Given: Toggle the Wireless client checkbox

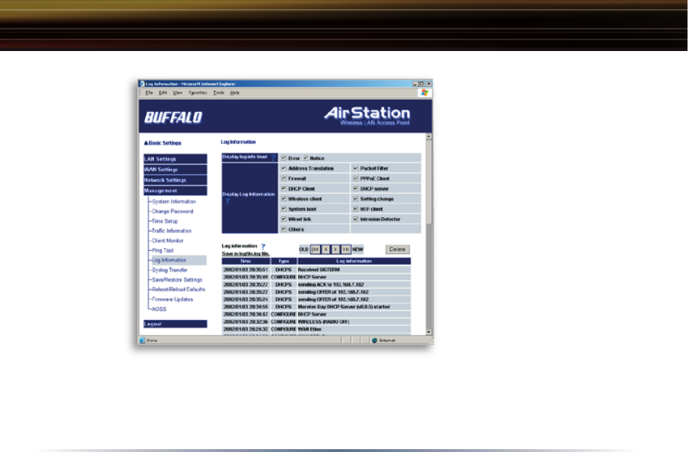Looking at the screenshot, I should click(283, 198).
